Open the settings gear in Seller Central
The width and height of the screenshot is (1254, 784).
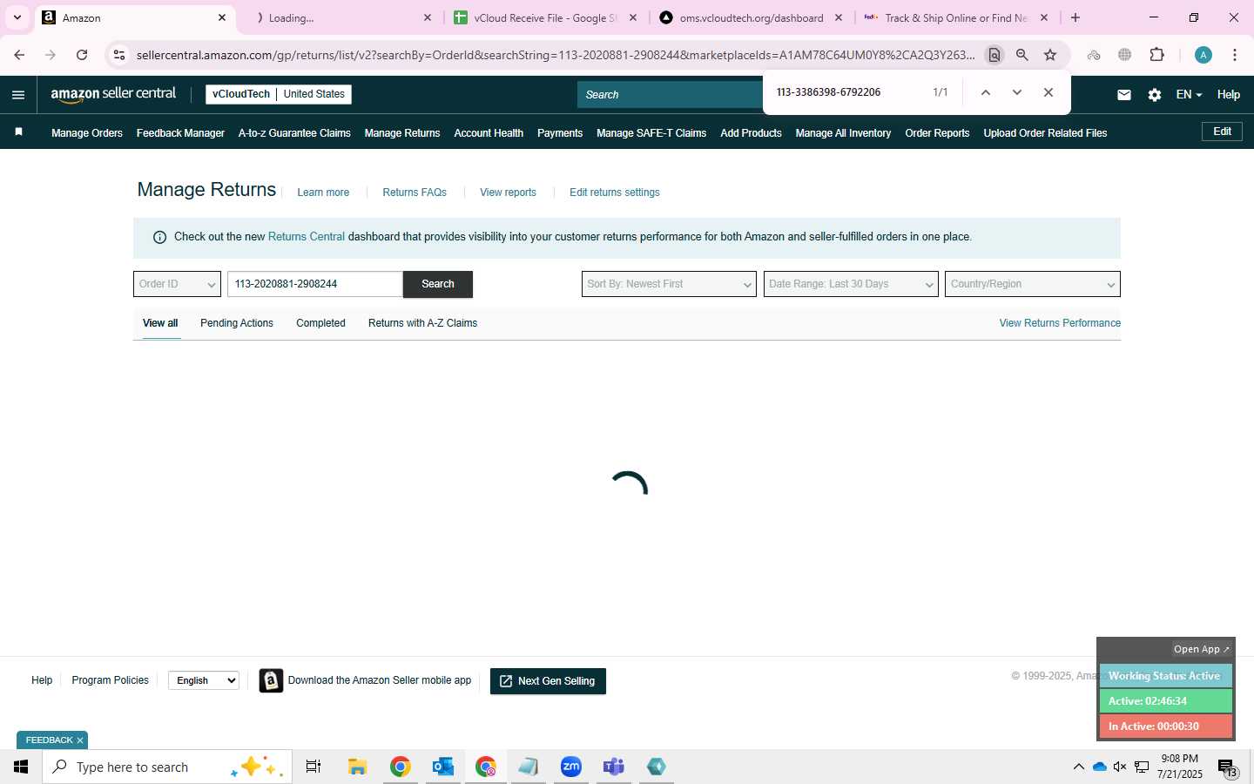click(x=1155, y=95)
